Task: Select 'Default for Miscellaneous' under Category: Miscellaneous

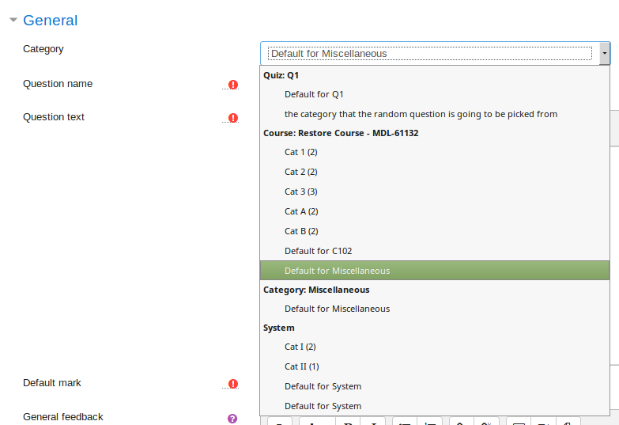Action: pyautogui.click(x=435, y=309)
